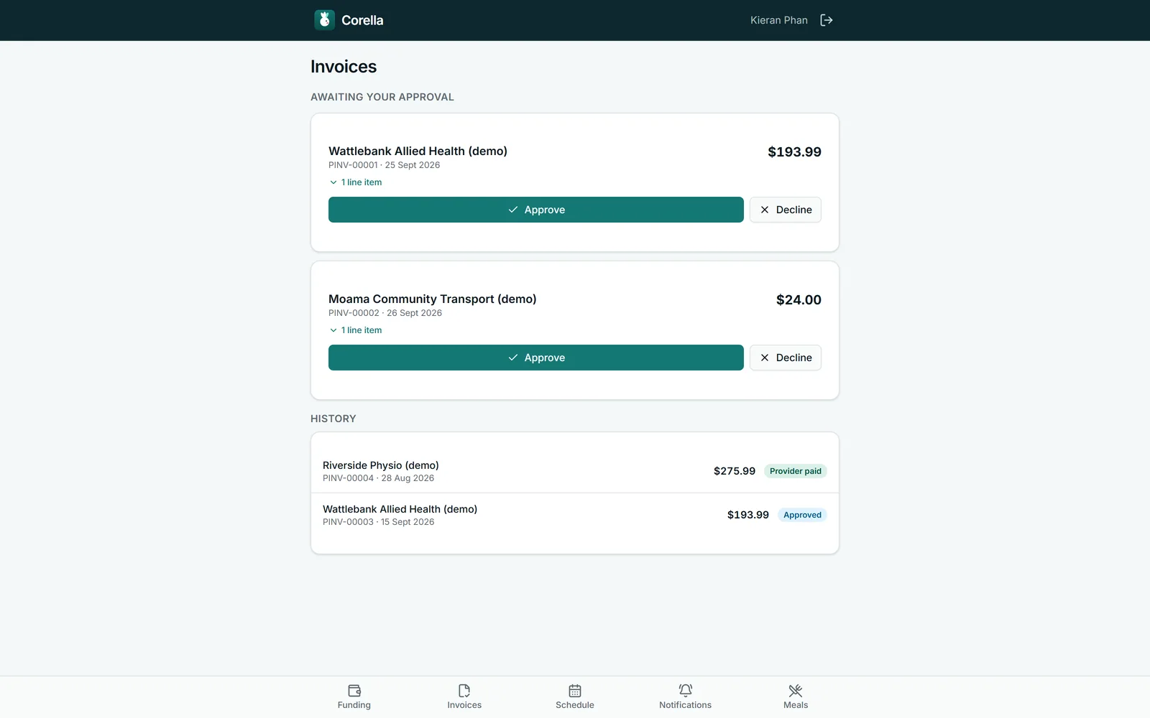1150x718 pixels.
Task: Expand line items for PINV-00002
Action: (x=356, y=330)
